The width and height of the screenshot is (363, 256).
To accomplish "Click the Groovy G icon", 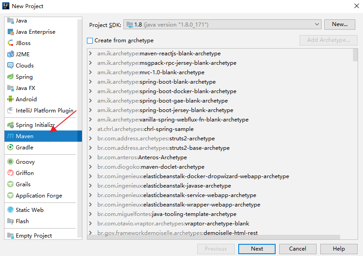I will (10, 162).
